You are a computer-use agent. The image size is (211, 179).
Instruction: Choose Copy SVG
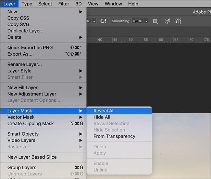(43, 24)
